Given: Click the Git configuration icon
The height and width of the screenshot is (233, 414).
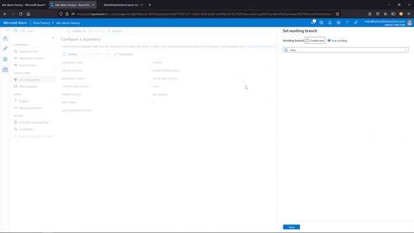Looking at the screenshot, I should [x=16, y=80].
